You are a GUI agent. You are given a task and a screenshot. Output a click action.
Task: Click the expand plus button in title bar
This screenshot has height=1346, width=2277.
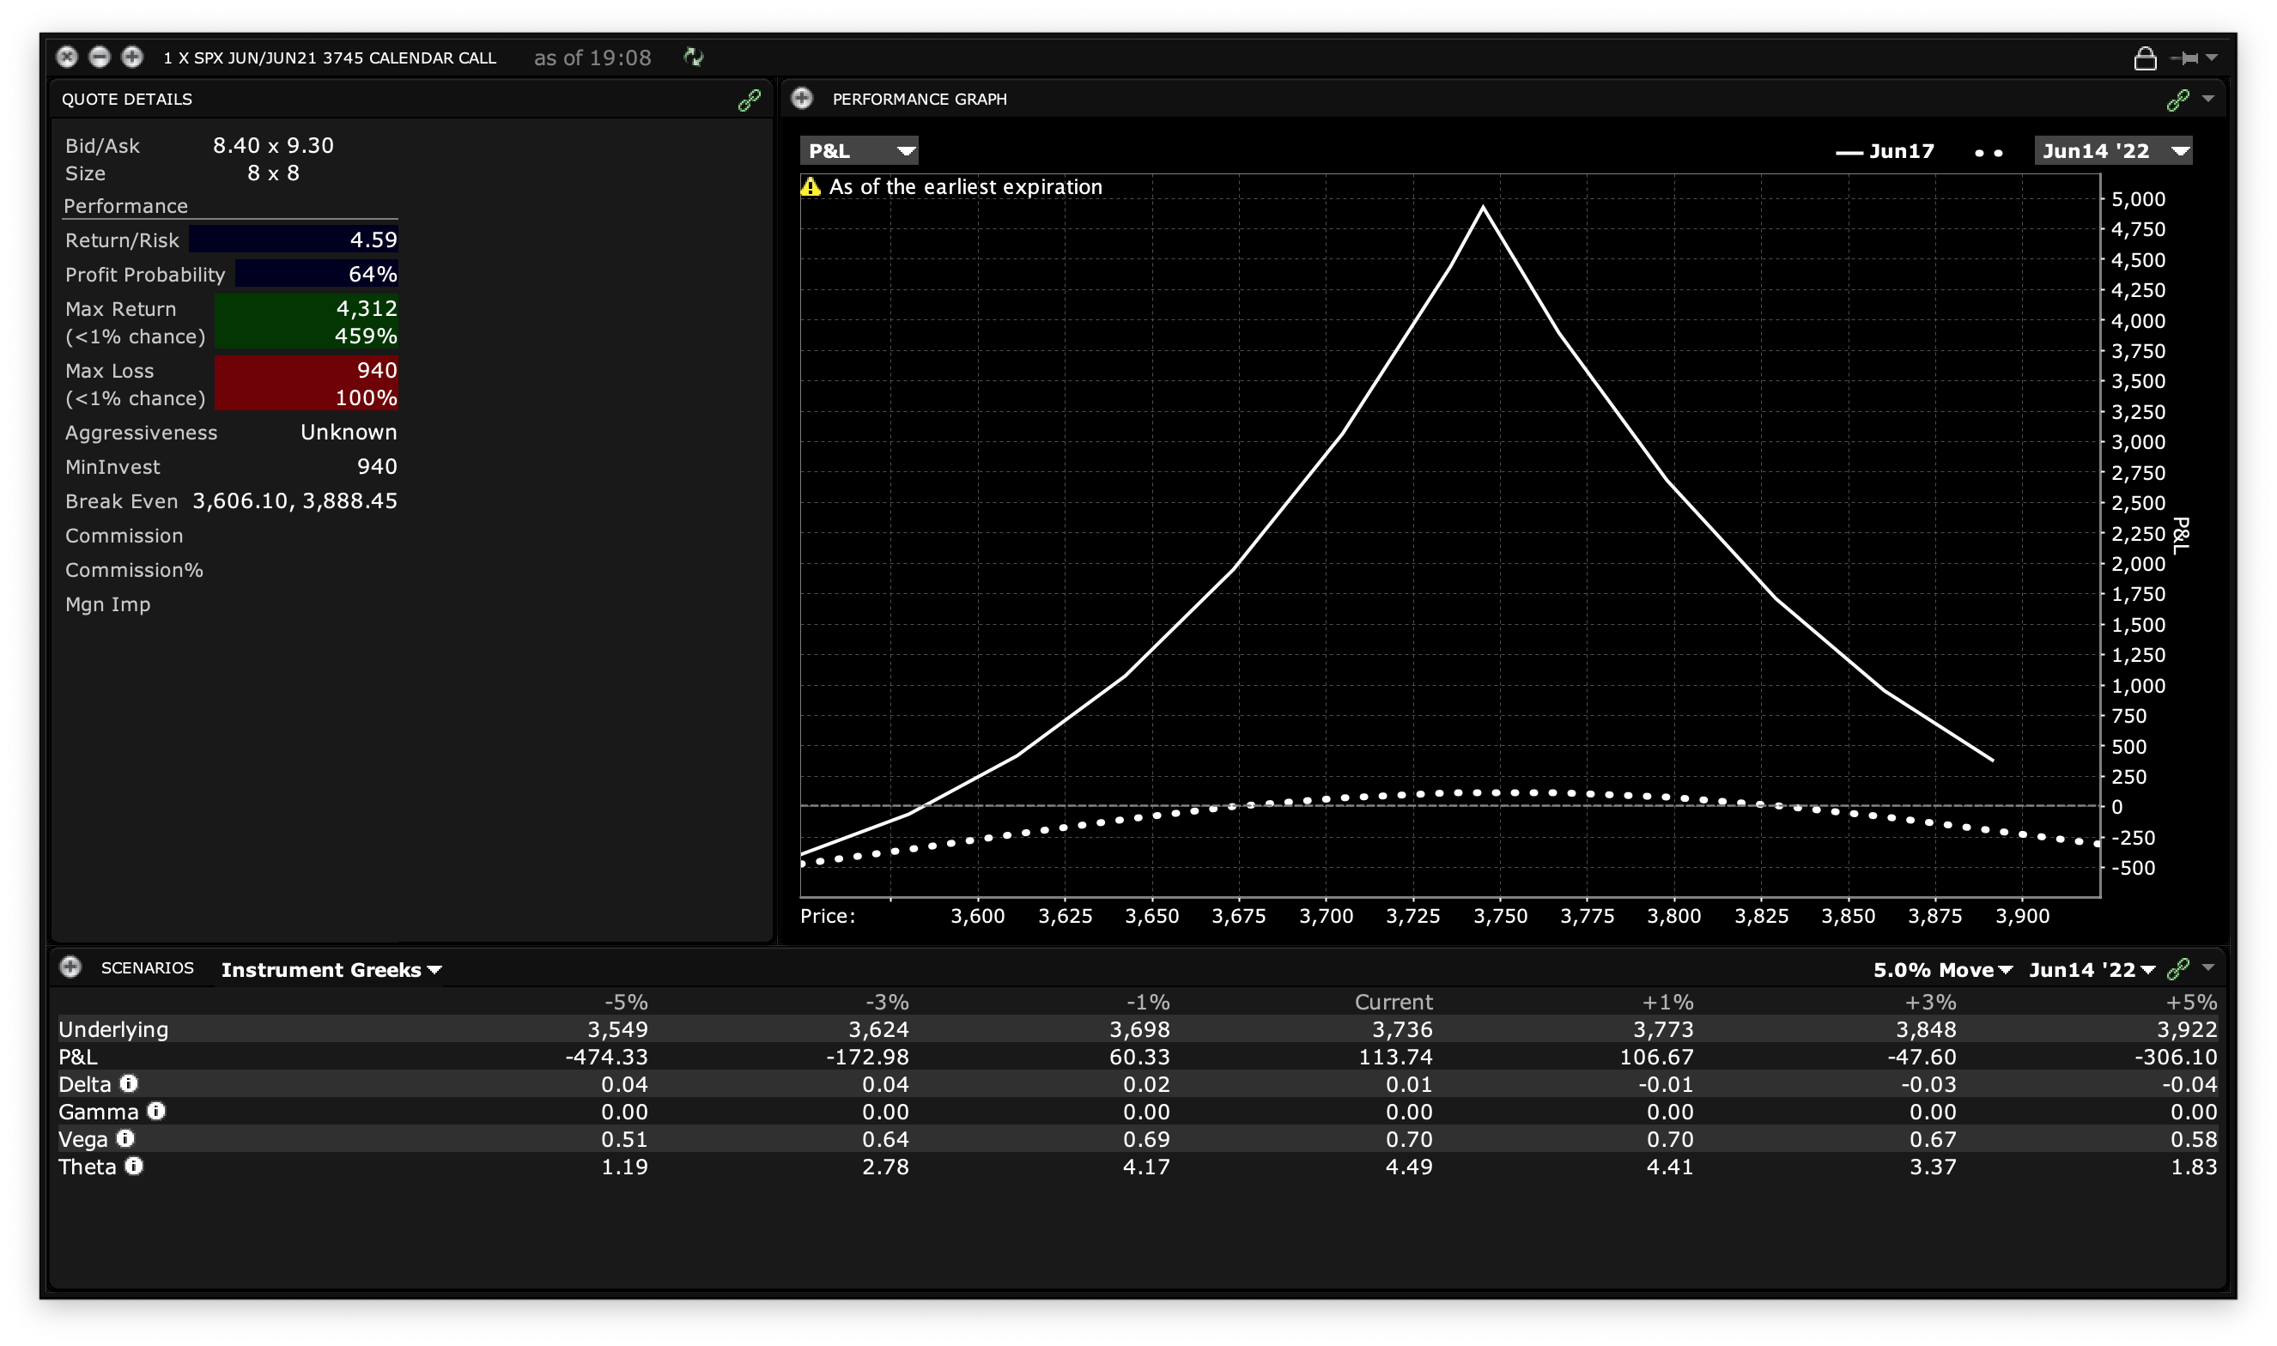[x=132, y=58]
